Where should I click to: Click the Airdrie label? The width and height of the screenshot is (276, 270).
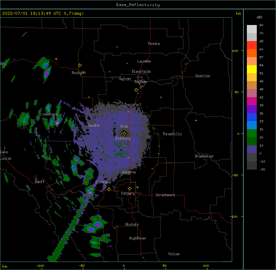click(x=129, y=172)
